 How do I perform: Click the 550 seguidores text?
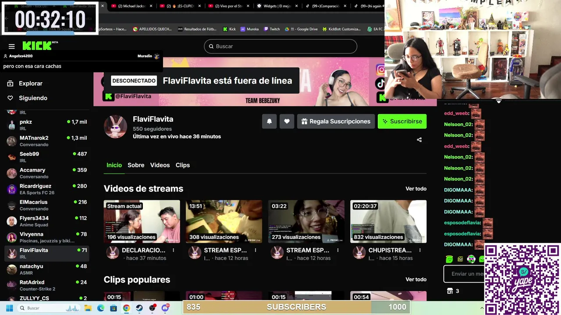tap(152, 129)
